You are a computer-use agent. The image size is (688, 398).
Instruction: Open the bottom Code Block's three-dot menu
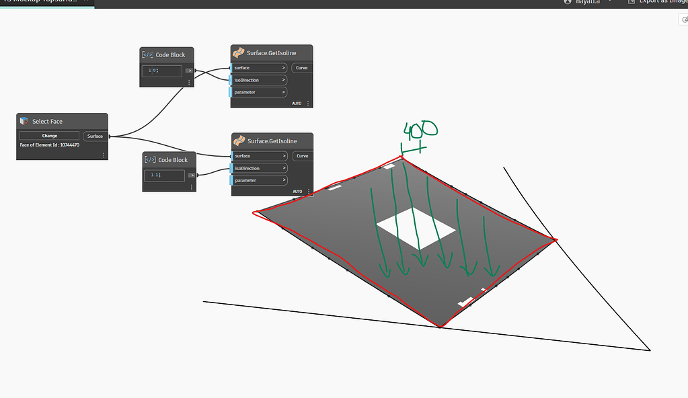coord(192,186)
